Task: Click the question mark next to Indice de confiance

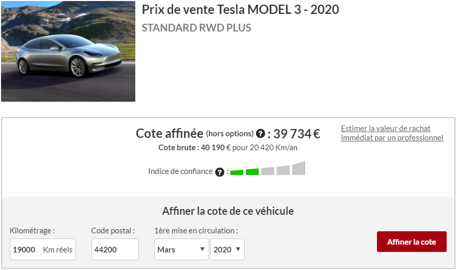Action: pyautogui.click(x=219, y=172)
